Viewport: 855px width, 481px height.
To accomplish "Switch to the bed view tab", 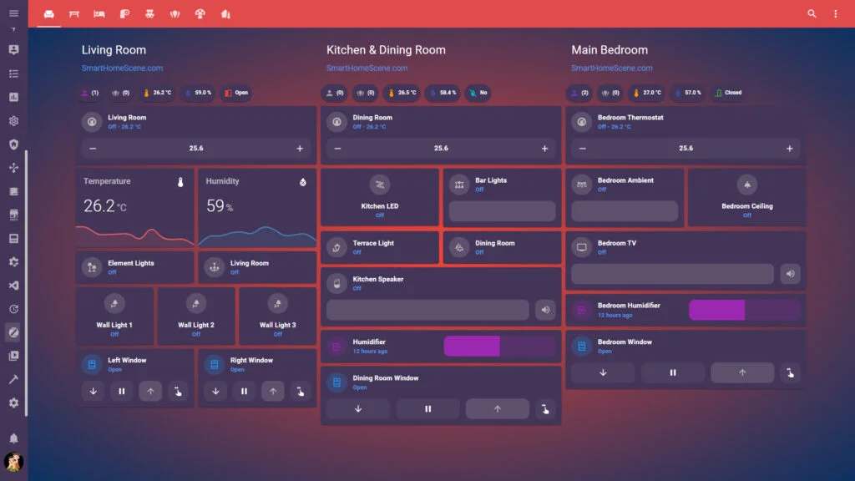I will pyautogui.click(x=99, y=14).
